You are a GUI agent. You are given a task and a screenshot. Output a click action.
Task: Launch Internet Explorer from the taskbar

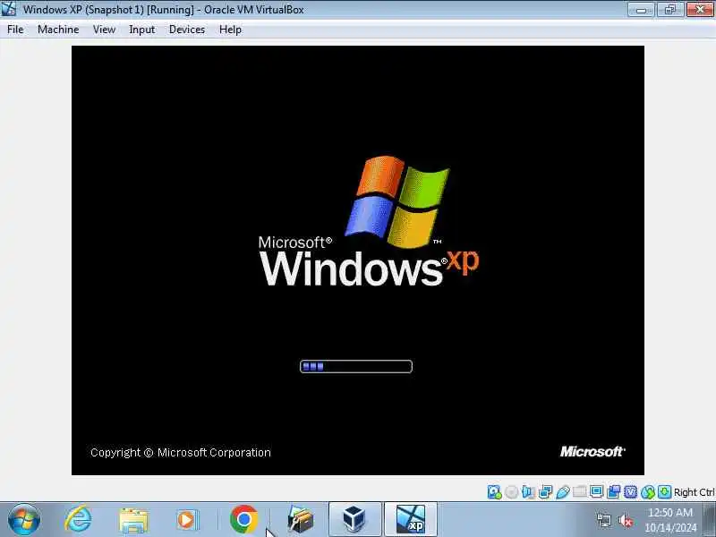coord(78,520)
